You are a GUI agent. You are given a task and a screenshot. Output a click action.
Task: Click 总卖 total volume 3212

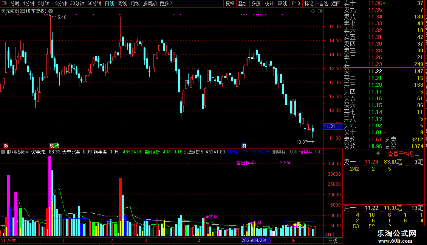click(x=417, y=139)
